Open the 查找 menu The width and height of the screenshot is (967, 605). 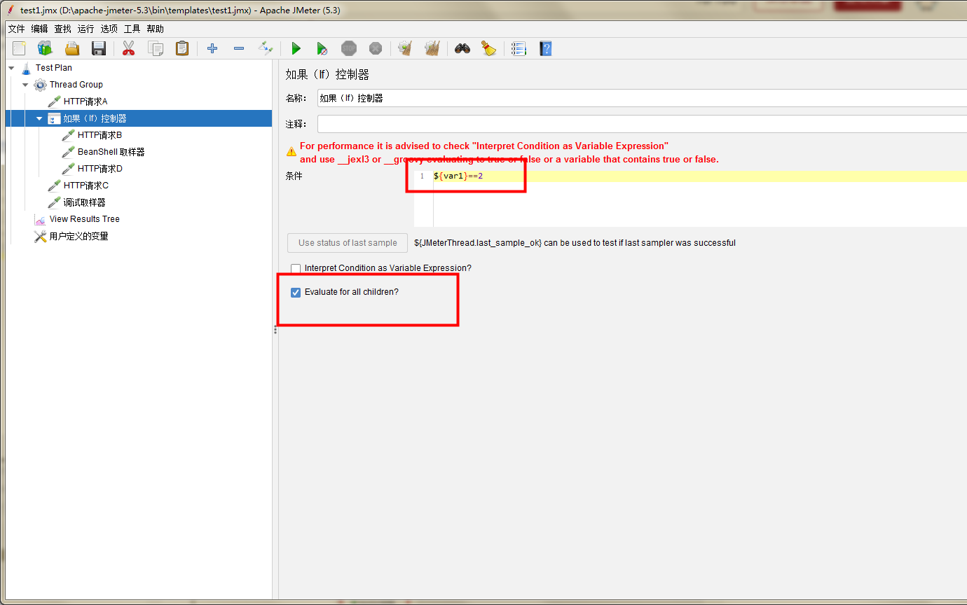(62, 29)
